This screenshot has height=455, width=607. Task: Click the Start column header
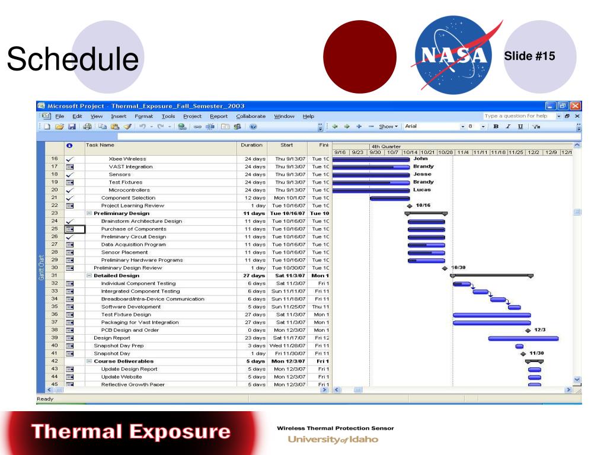pyautogui.click(x=286, y=148)
